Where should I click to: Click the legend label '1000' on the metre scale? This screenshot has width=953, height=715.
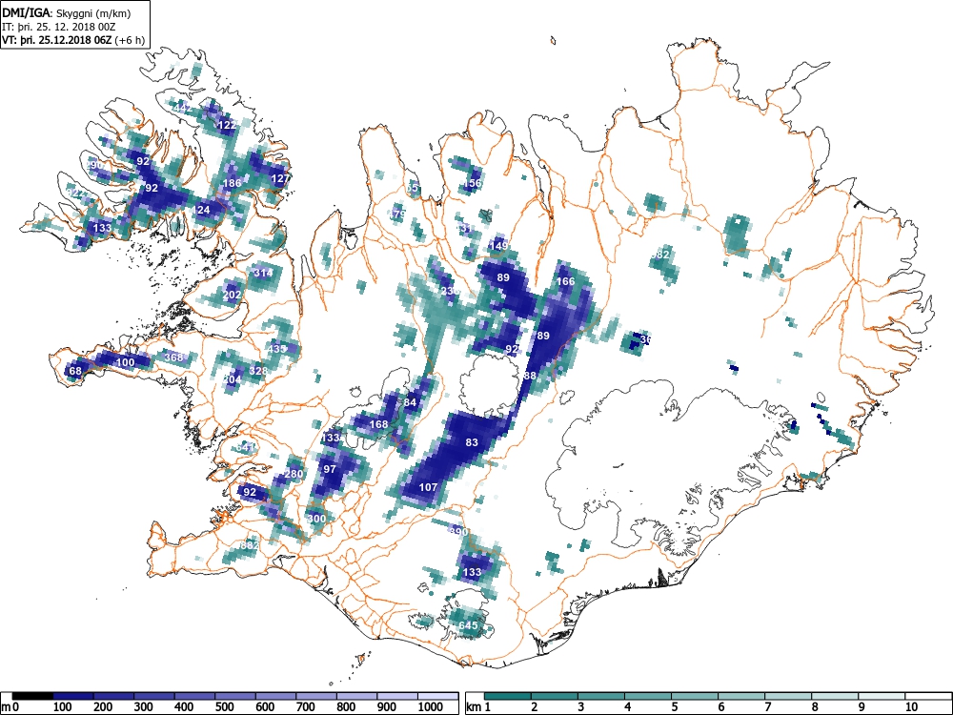click(431, 706)
